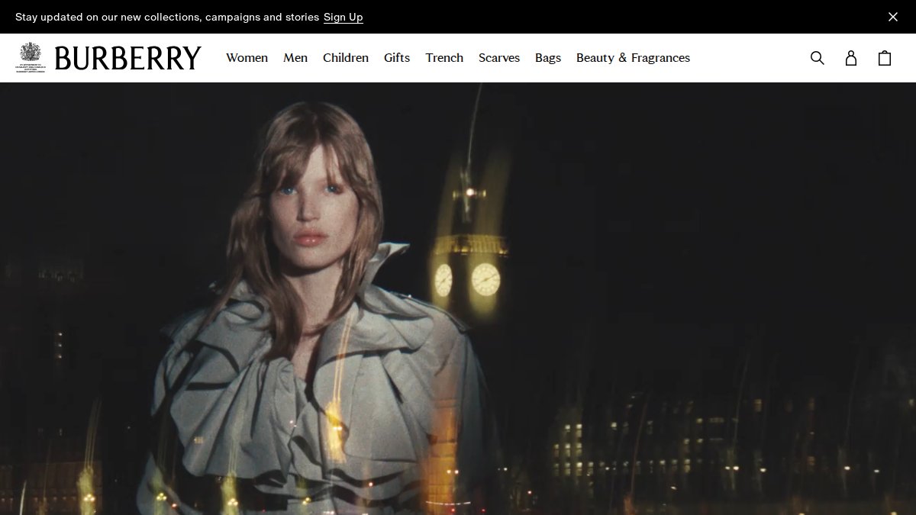
Task: Click the hero campaign video image
Action: point(458,298)
